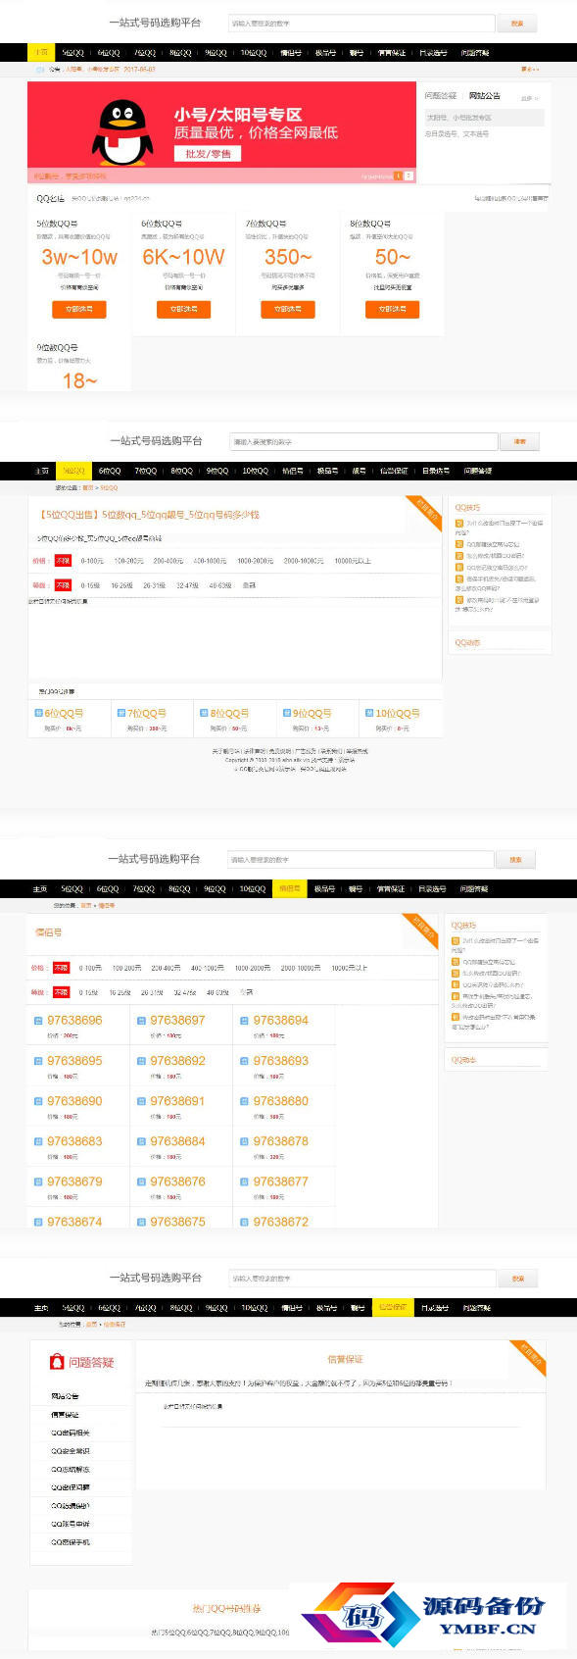Click 立即选号 under 6位数QQ号 card

click(183, 309)
